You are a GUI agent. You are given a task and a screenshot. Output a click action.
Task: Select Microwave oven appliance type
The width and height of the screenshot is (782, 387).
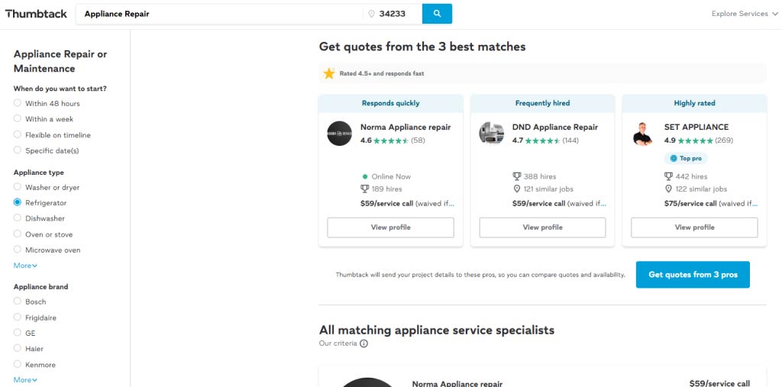click(x=18, y=250)
